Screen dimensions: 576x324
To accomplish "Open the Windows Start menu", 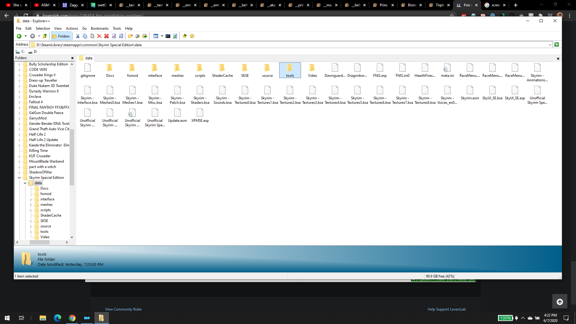I will [x=7, y=318].
